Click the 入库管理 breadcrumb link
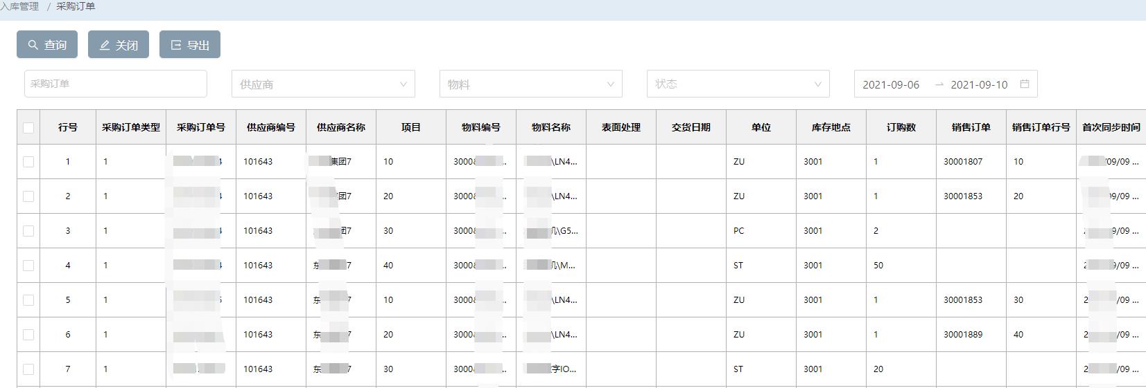This screenshot has width=1146, height=388. [x=20, y=6]
